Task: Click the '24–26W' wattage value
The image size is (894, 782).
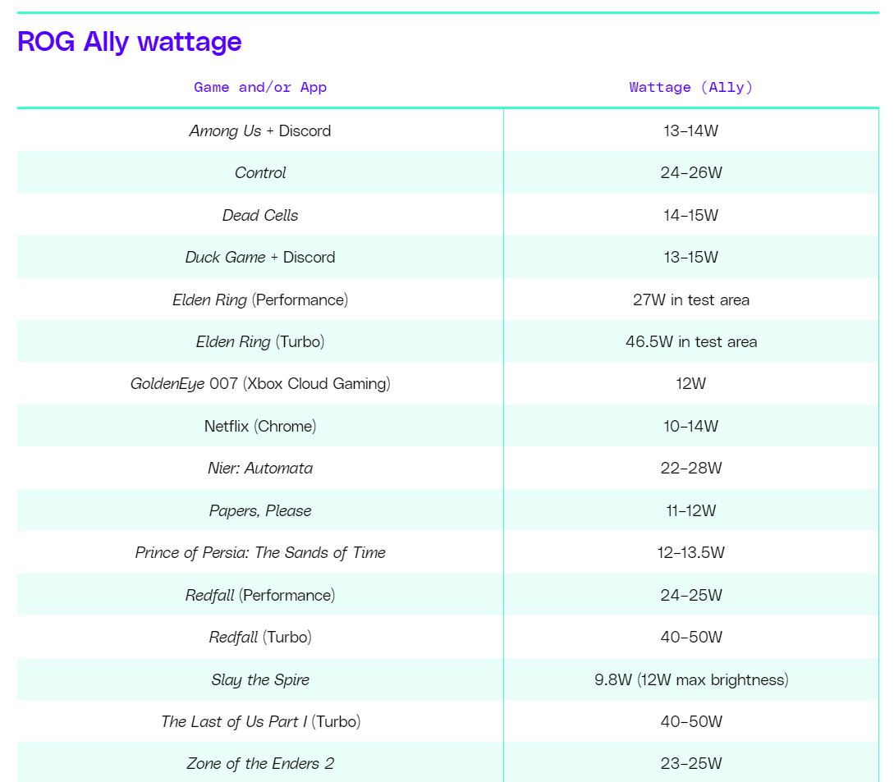Action: point(691,172)
